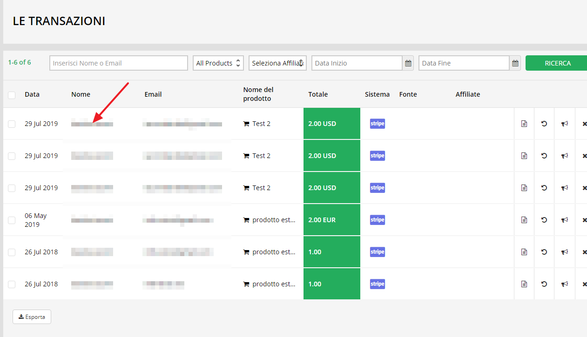The width and height of the screenshot is (587, 337).
Task: Open calendar picker for Data Inizio
Action: coord(409,63)
